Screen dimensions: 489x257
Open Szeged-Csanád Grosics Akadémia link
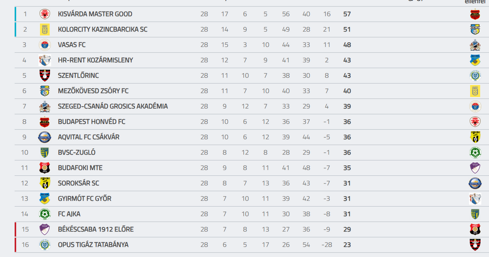[x=113, y=106]
